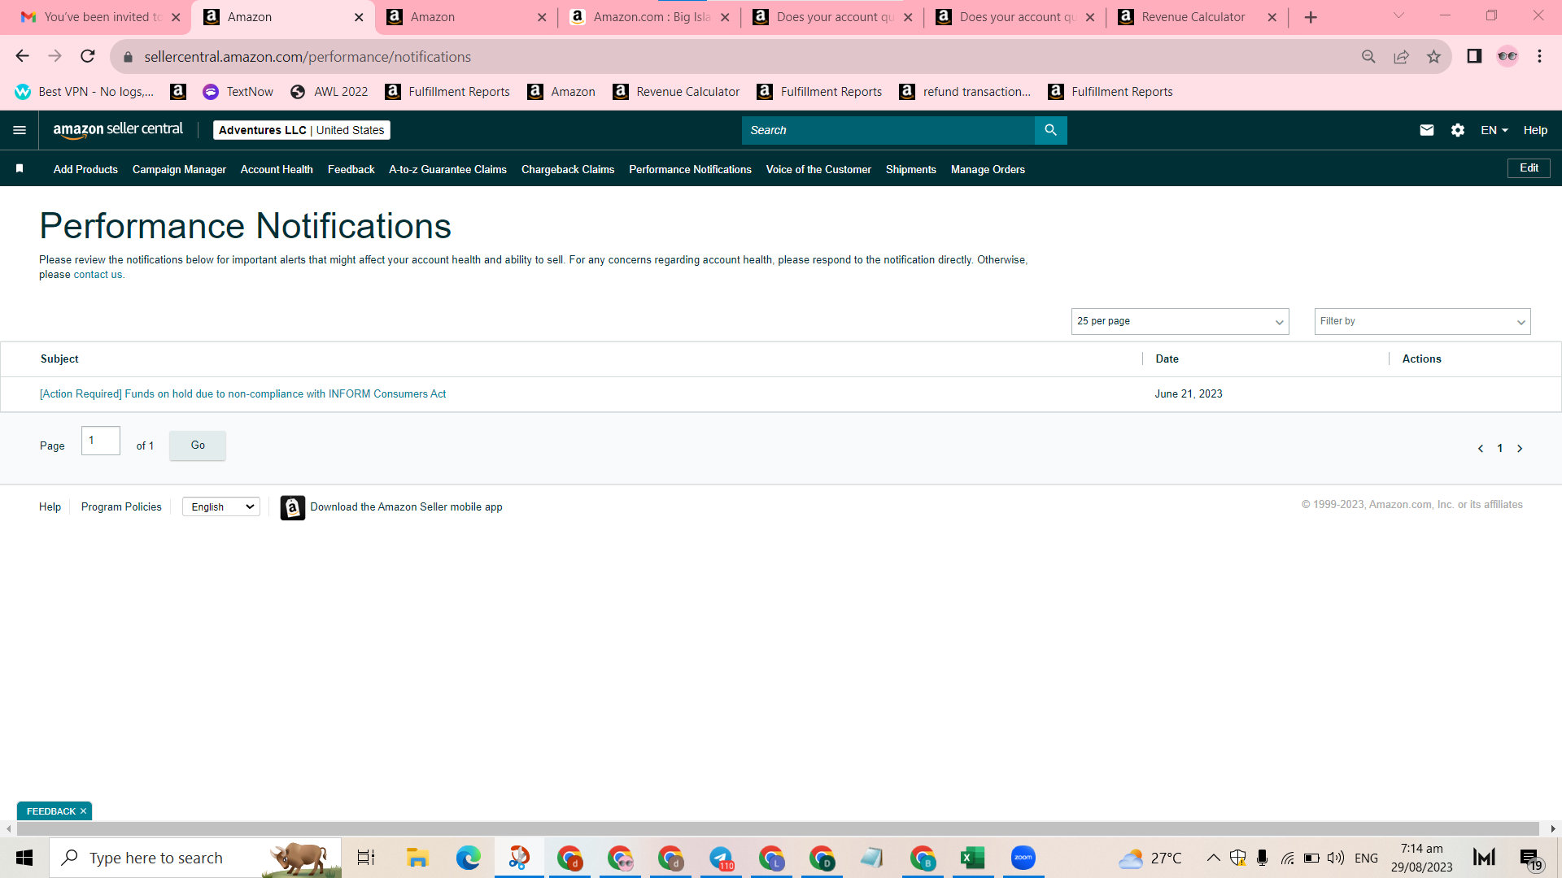1562x878 pixels.
Task: Go to previous page arrow in pagination
Action: [1481, 449]
